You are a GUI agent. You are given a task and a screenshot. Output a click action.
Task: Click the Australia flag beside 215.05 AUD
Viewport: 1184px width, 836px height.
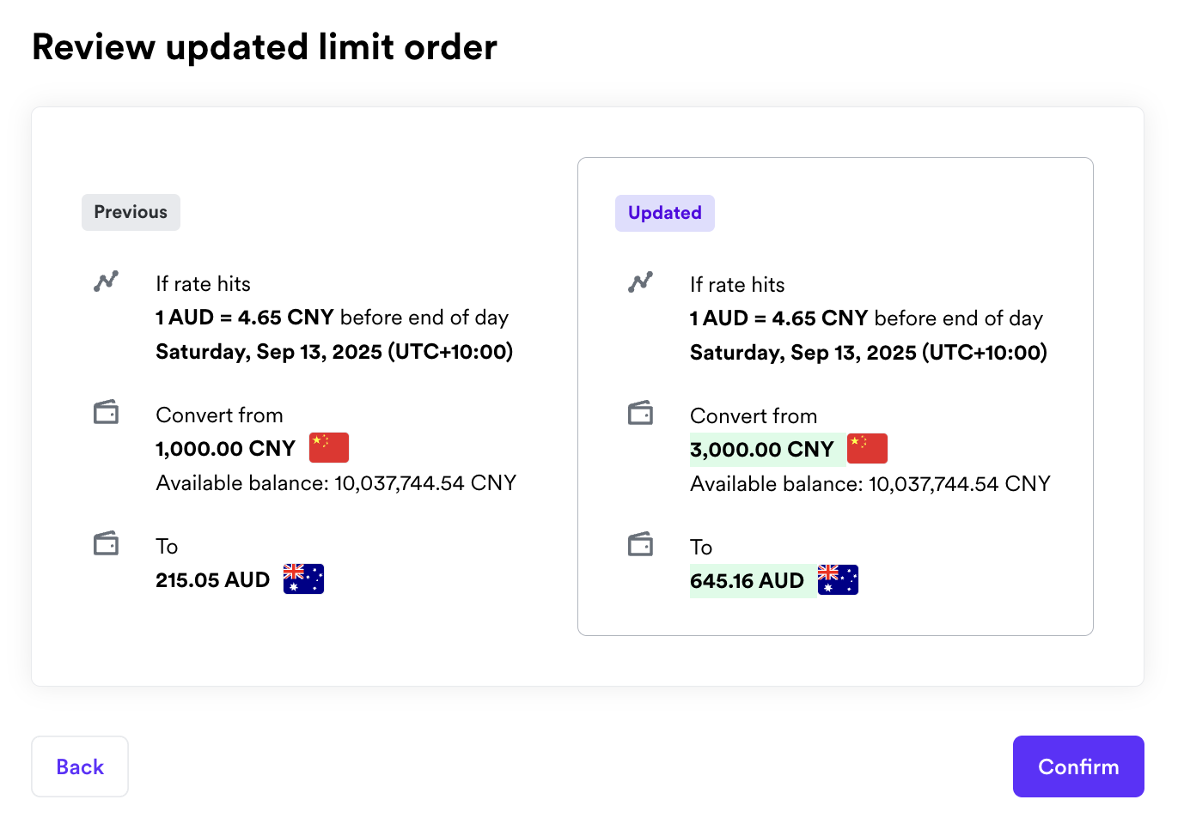(303, 579)
